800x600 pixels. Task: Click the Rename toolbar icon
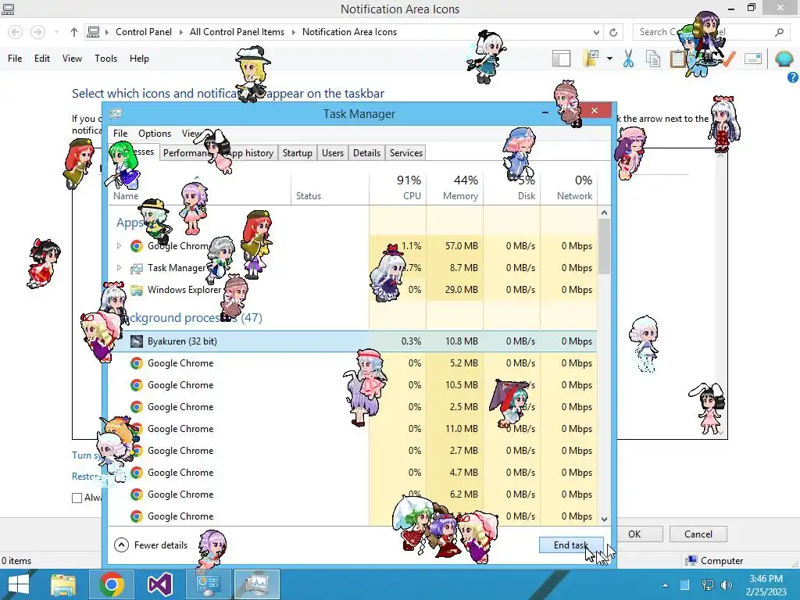[x=753, y=59]
